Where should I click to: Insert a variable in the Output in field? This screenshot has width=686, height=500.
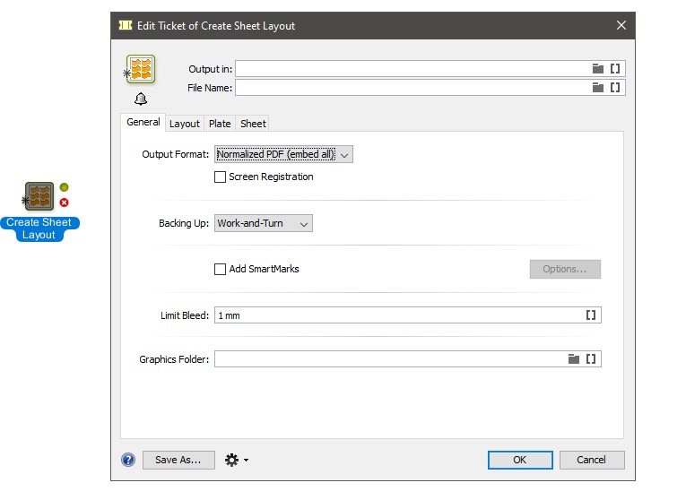tap(616, 68)
